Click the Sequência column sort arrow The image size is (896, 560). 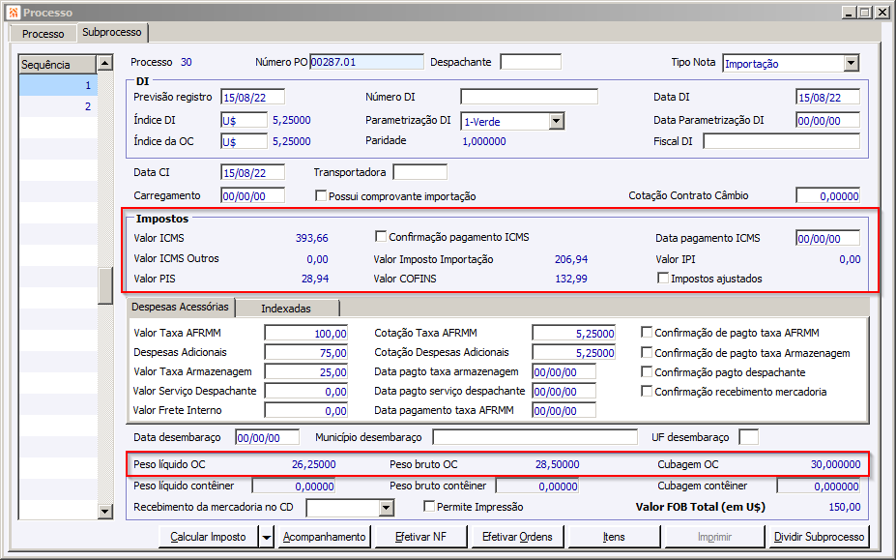(x=104, y=65)
